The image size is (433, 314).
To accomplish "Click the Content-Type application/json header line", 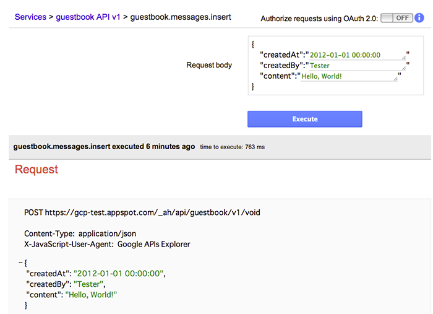I will tap(80, 233).
